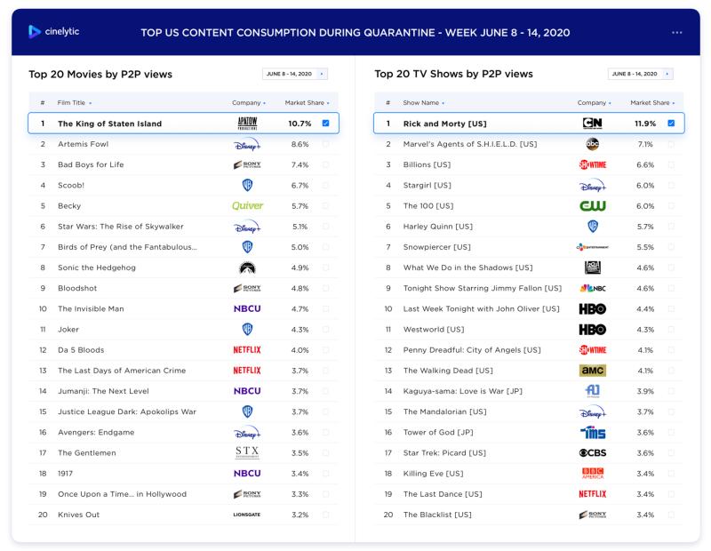Click the AMC logo in The Walking Dead row

click(593, 371)
